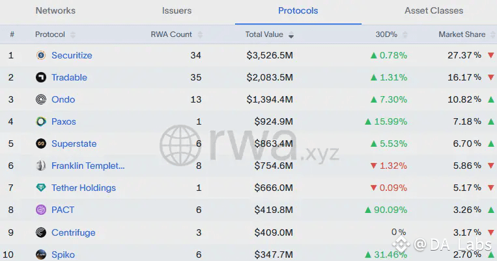Click the 6.70% market share value
The image size is (497, 261).
467,143
